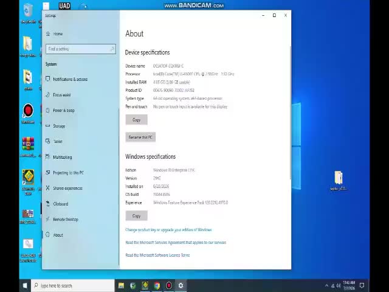Open Change product key or upgrade link
389x292 pixels.
pos(168,230)
